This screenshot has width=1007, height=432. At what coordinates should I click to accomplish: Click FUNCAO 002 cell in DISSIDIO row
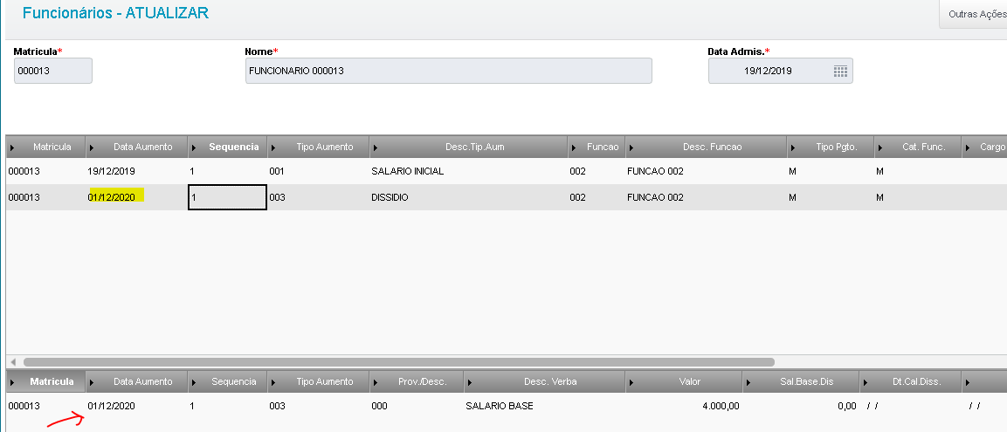pyautogui.click(x=707, y=197)
